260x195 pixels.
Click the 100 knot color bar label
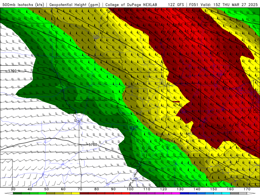130,189
